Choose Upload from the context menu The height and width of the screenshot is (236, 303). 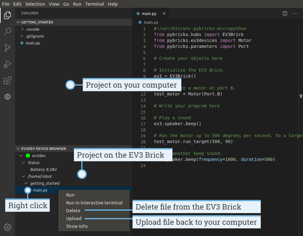(74, 218)
